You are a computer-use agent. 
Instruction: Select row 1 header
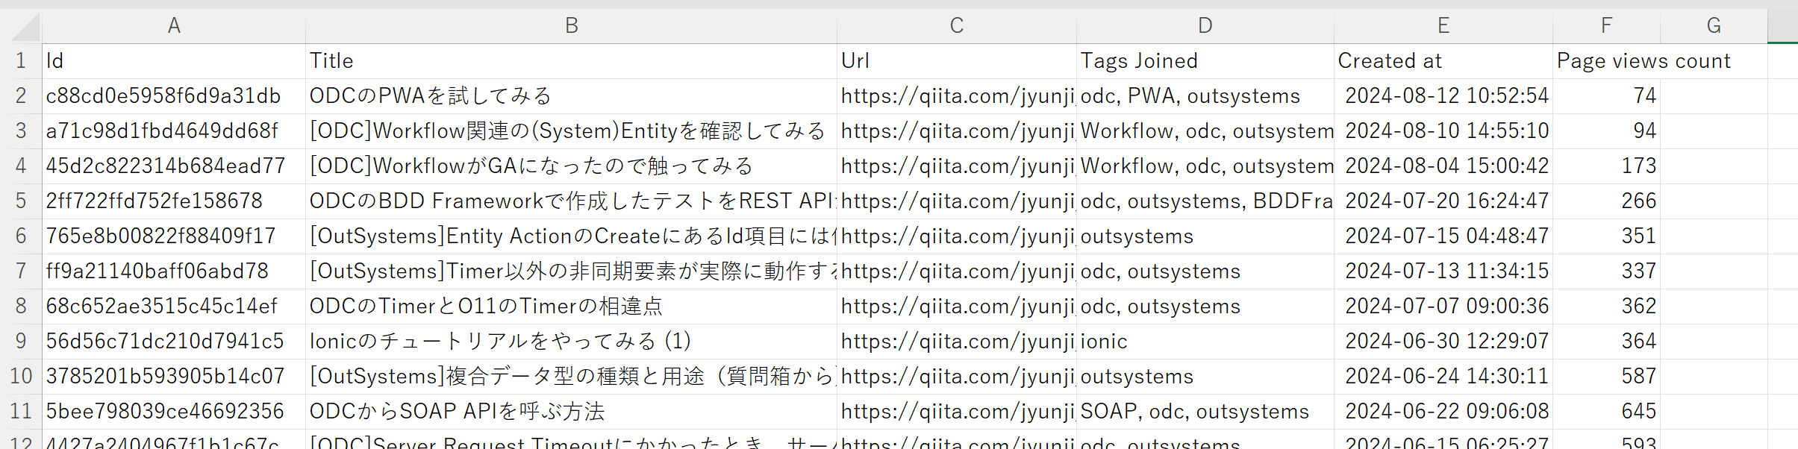pos(21,61)
